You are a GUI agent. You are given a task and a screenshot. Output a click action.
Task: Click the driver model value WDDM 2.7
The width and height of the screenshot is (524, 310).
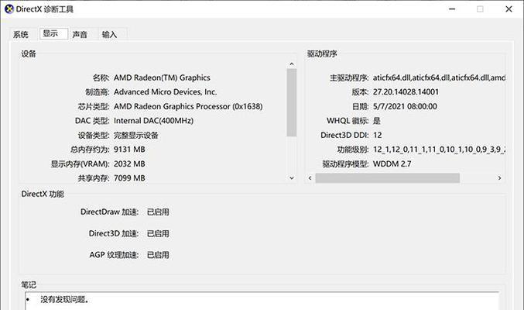coord(392,164)
